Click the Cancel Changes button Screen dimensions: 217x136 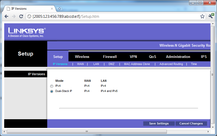pyautogui.click(x=191, y=124)
